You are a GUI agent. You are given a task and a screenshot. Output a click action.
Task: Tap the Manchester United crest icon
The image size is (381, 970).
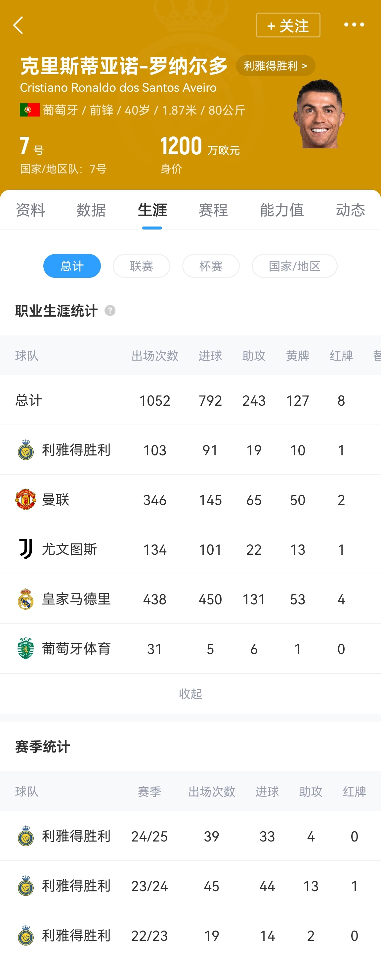point(25,500)
